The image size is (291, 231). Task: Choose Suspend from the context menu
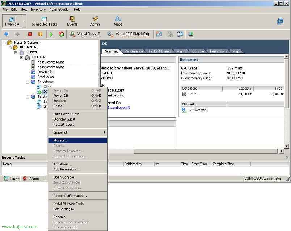coord(78,101)
